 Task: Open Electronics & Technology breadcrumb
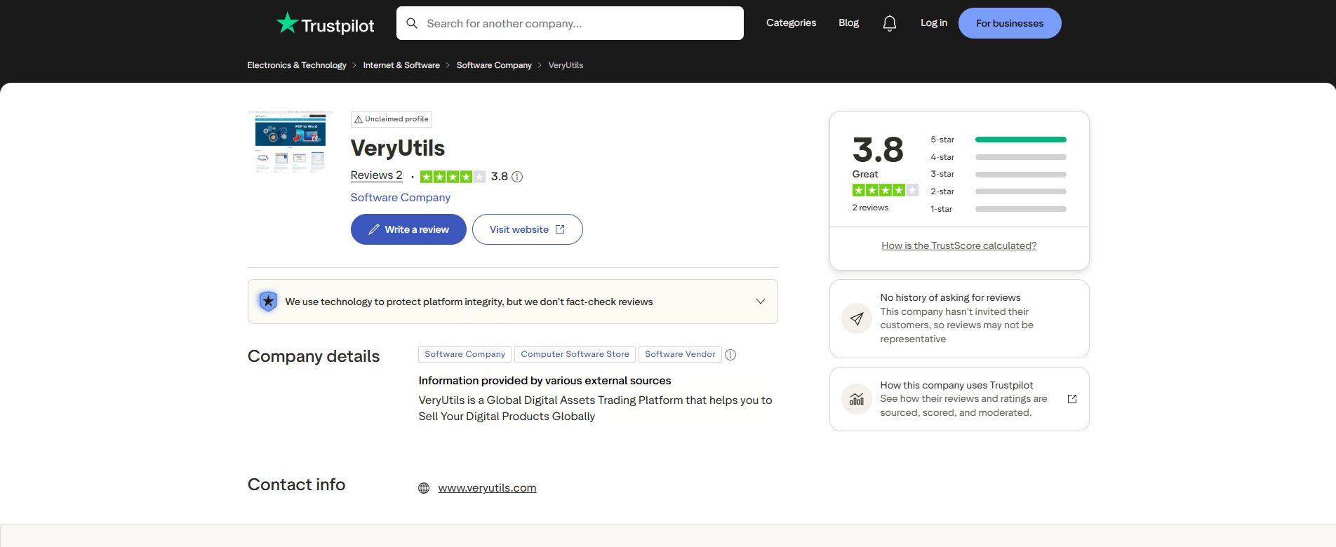pyautogui.click(x=297, y=65)
